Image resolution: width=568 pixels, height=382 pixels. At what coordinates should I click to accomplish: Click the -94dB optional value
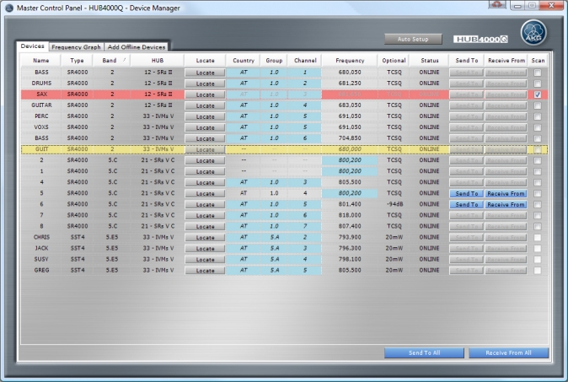(x=394, y=204)
